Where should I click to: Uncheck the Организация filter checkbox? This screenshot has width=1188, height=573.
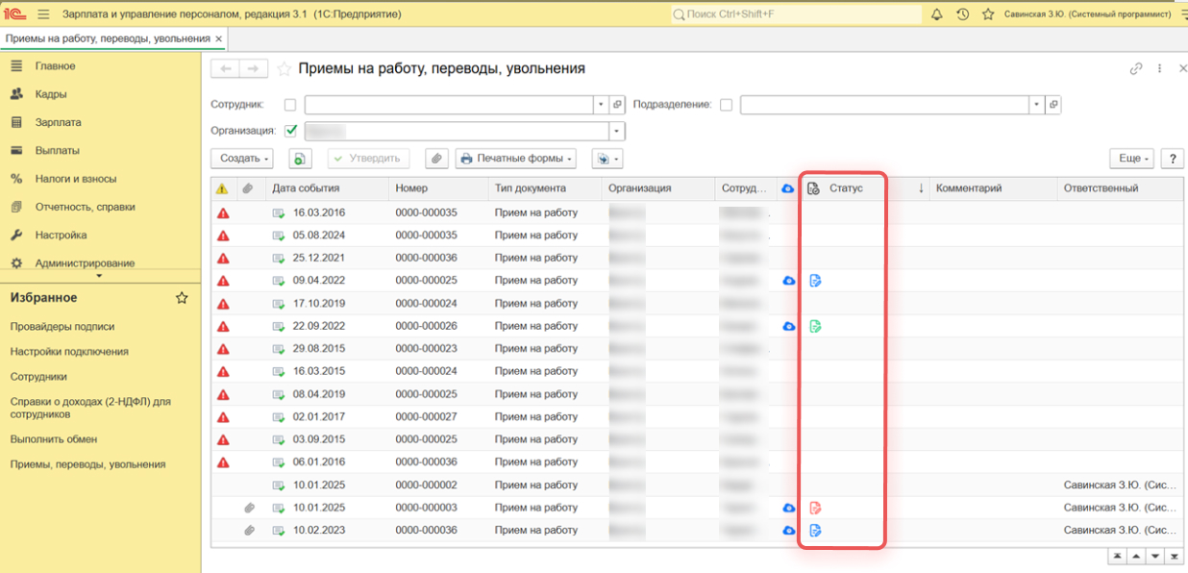(290, 131)
